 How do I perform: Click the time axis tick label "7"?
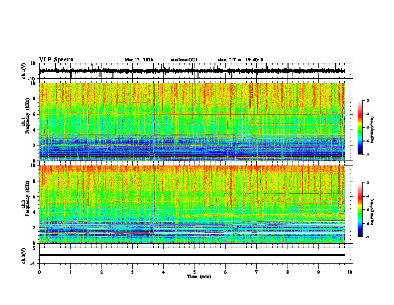coord(257,272)
